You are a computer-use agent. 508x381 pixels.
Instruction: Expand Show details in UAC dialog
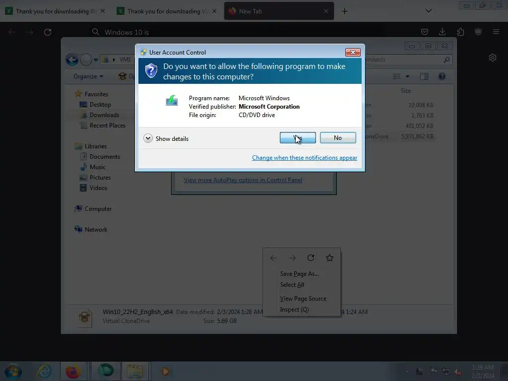pyautogui.click(x=166, y=139)
